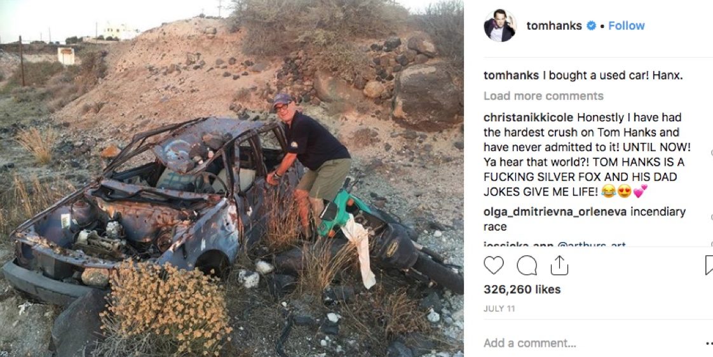Screen dimensions: 713x357
Task: Click the wrecked car photo
Action: coord(232,178)
